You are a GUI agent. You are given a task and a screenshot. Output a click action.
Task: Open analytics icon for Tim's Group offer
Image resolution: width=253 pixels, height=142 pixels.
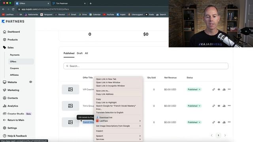[224, 106]
